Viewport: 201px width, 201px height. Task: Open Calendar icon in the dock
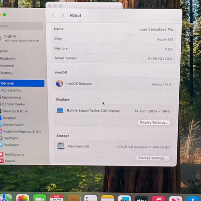57,198
